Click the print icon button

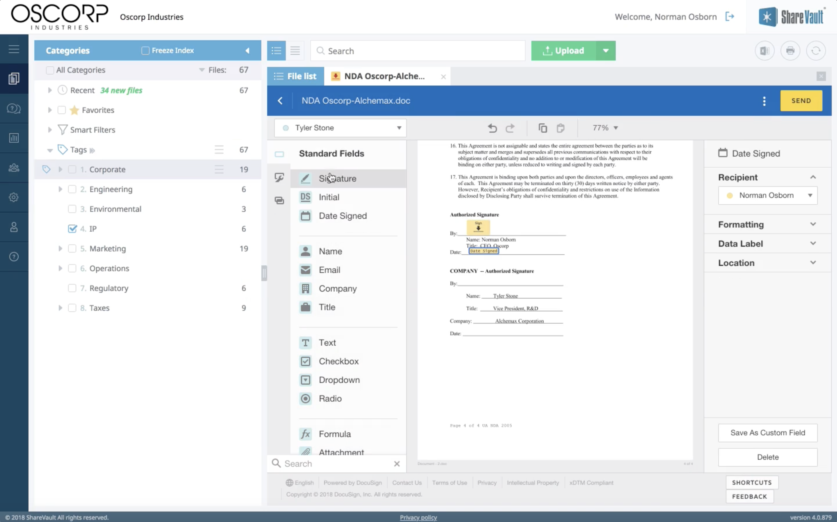(790, 51)
